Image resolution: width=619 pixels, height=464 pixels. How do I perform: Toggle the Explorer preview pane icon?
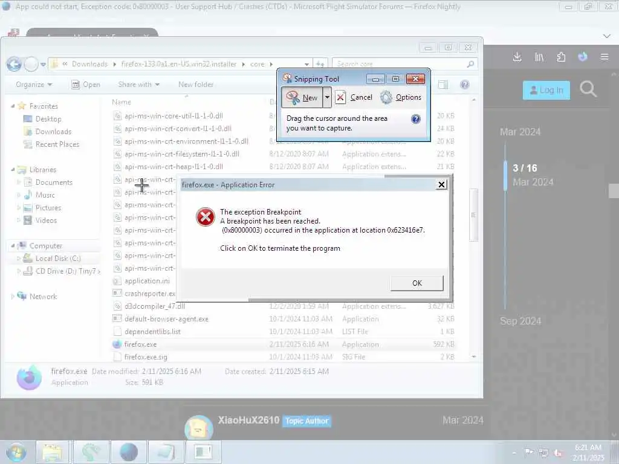443,85
